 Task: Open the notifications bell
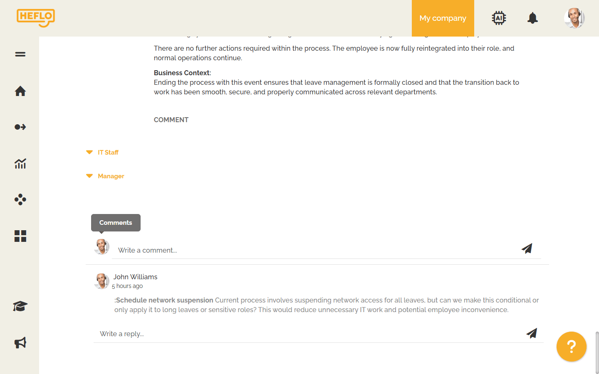click(532, 18)
